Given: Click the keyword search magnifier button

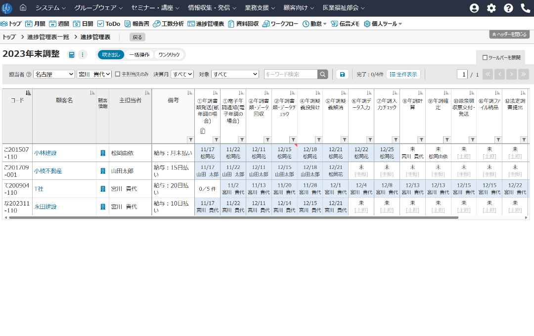Looking at the screenshot, I should [323, 74].
